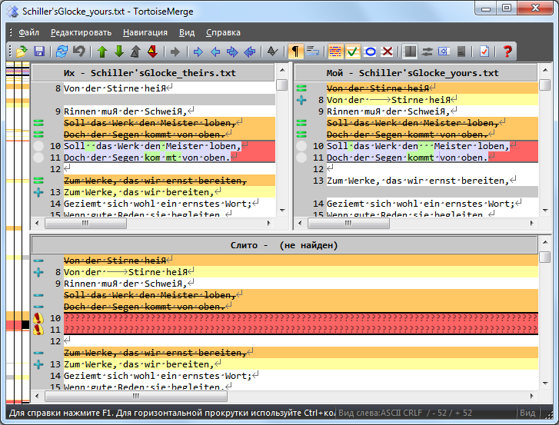The width and height of the screenshot is (559, 425).
Task: Click horizontal scrollbar thumb in merged pane
Action: click(136, 396)
